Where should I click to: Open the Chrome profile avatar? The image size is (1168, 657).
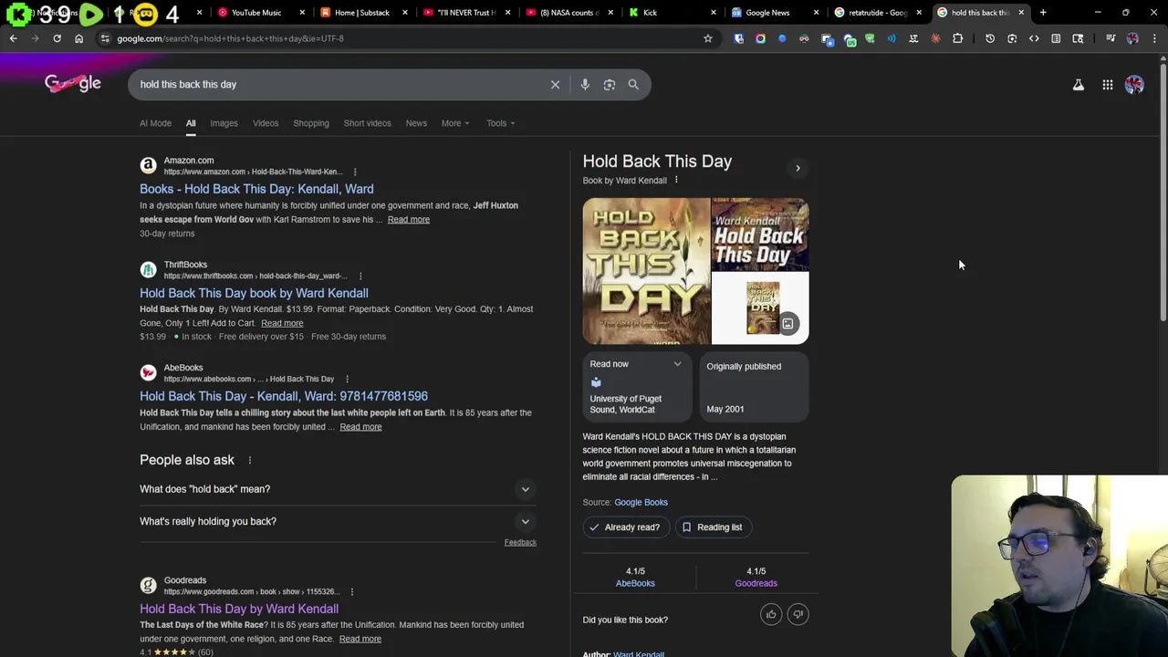coord(1132,38)
